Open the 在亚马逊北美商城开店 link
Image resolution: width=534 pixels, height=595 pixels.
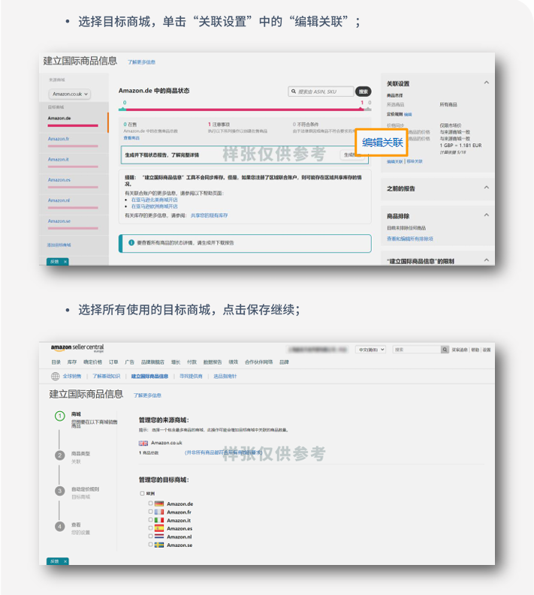(154, 200)
